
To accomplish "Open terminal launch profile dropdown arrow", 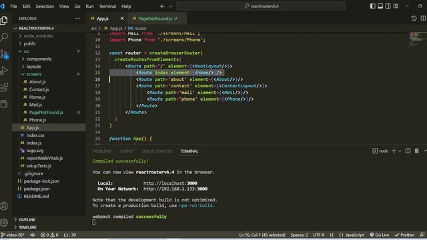I will (400, 151).
